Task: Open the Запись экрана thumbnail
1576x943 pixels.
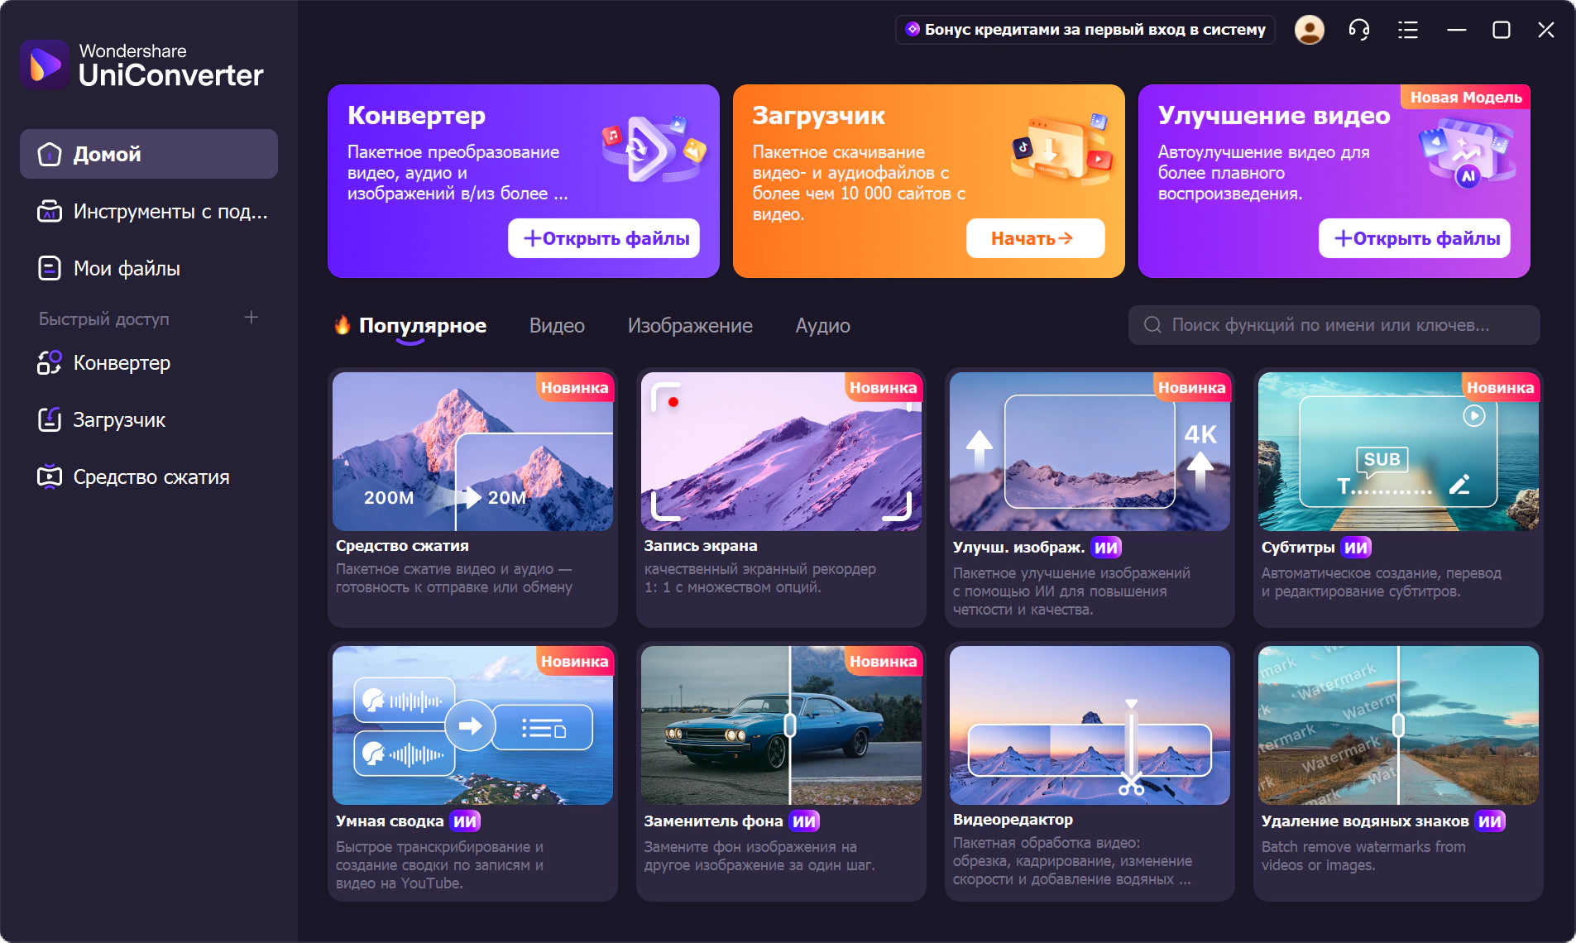Action: point(781,452)
